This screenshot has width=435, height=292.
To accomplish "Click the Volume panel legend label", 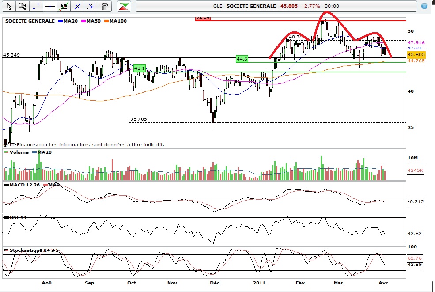I will point(19,152).
